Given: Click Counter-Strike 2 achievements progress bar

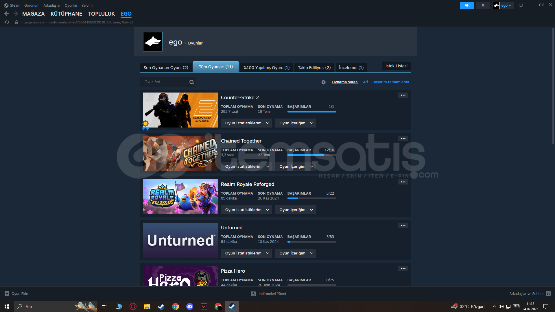Looking at the screenshot, I should pos(312,112).
